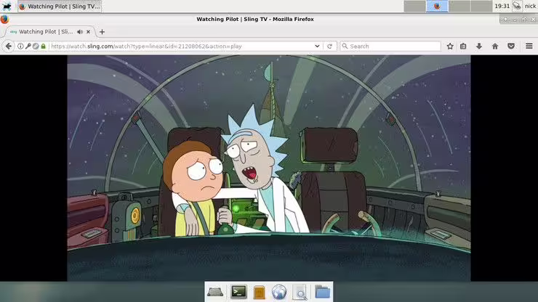Click the grey circular permissions icon in address bar
Viewport: 538px width, 302px height.
(x=36, y=46)
